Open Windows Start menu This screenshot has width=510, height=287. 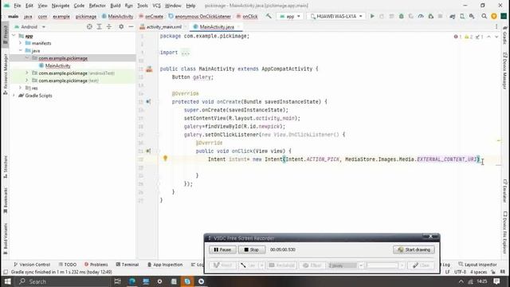click(7, 281)
